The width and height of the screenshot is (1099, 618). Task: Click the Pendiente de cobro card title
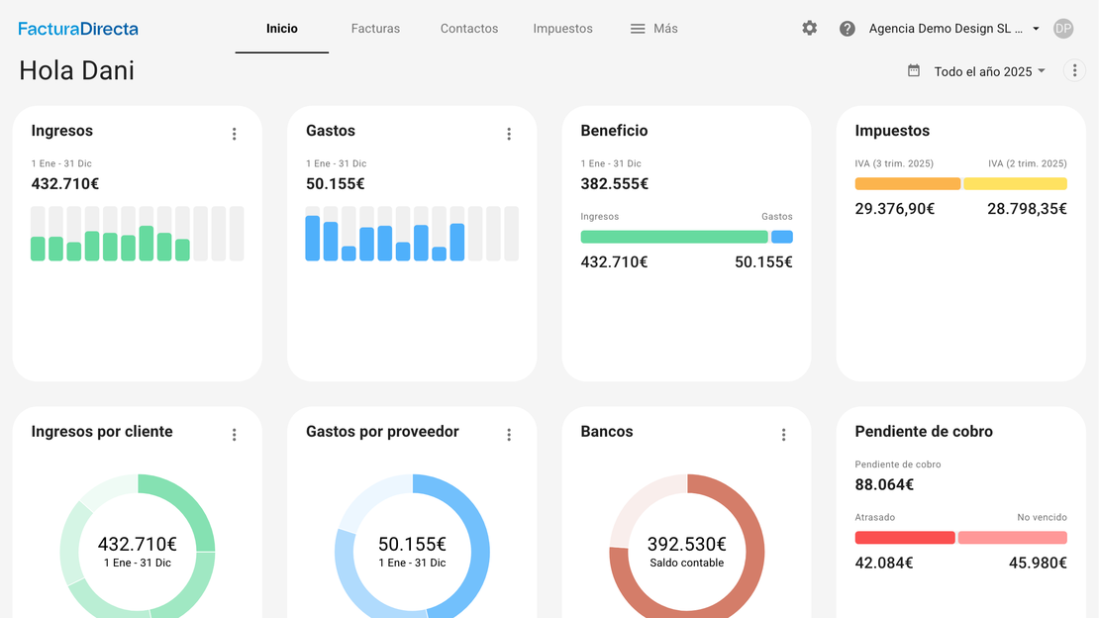coord(924,432)
